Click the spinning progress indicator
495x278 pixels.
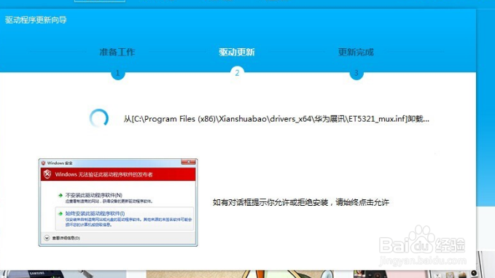(x=99, y=118)
